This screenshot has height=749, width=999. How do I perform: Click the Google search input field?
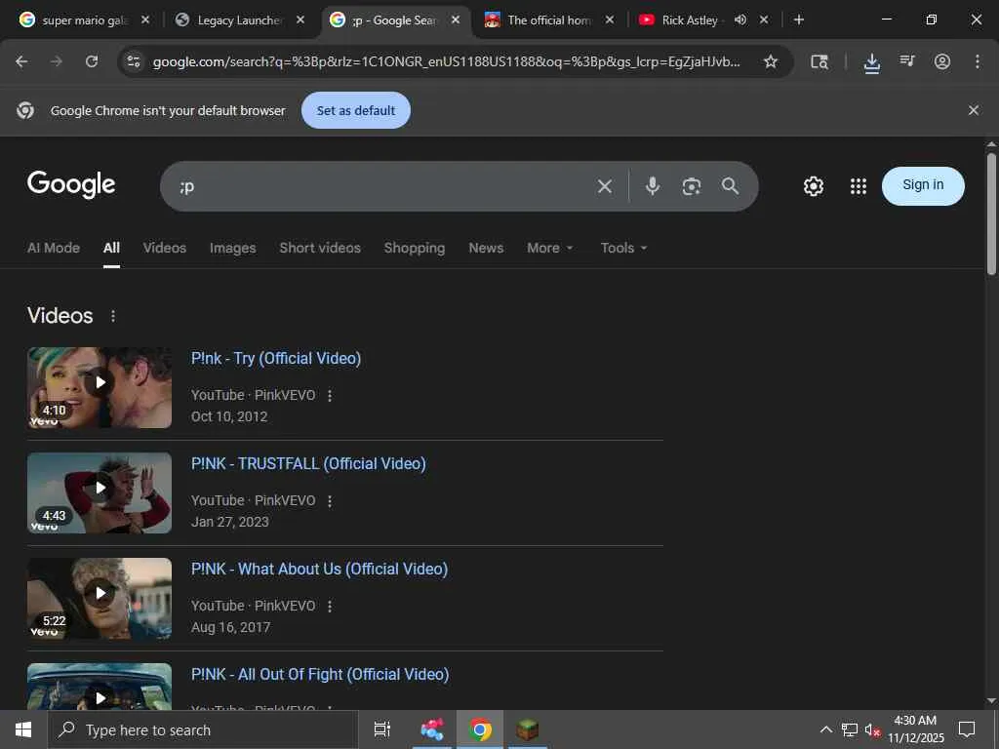[x=382, y=186]
